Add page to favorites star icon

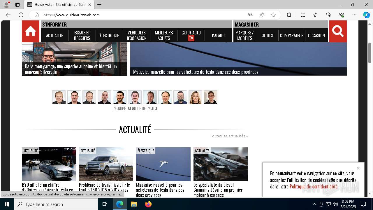pyautogui.click(x=273, y=15)
